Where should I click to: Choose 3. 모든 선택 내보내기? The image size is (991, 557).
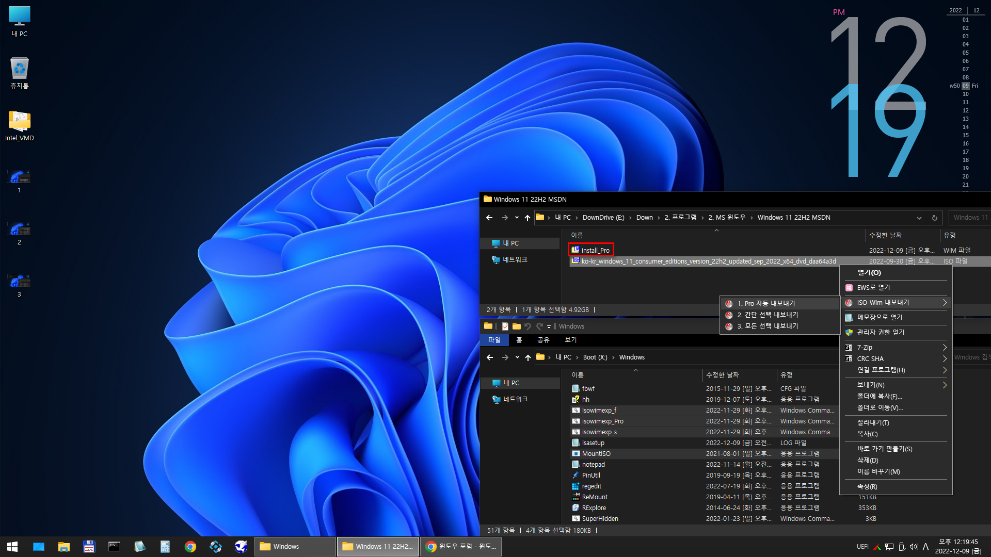(780, 326)
